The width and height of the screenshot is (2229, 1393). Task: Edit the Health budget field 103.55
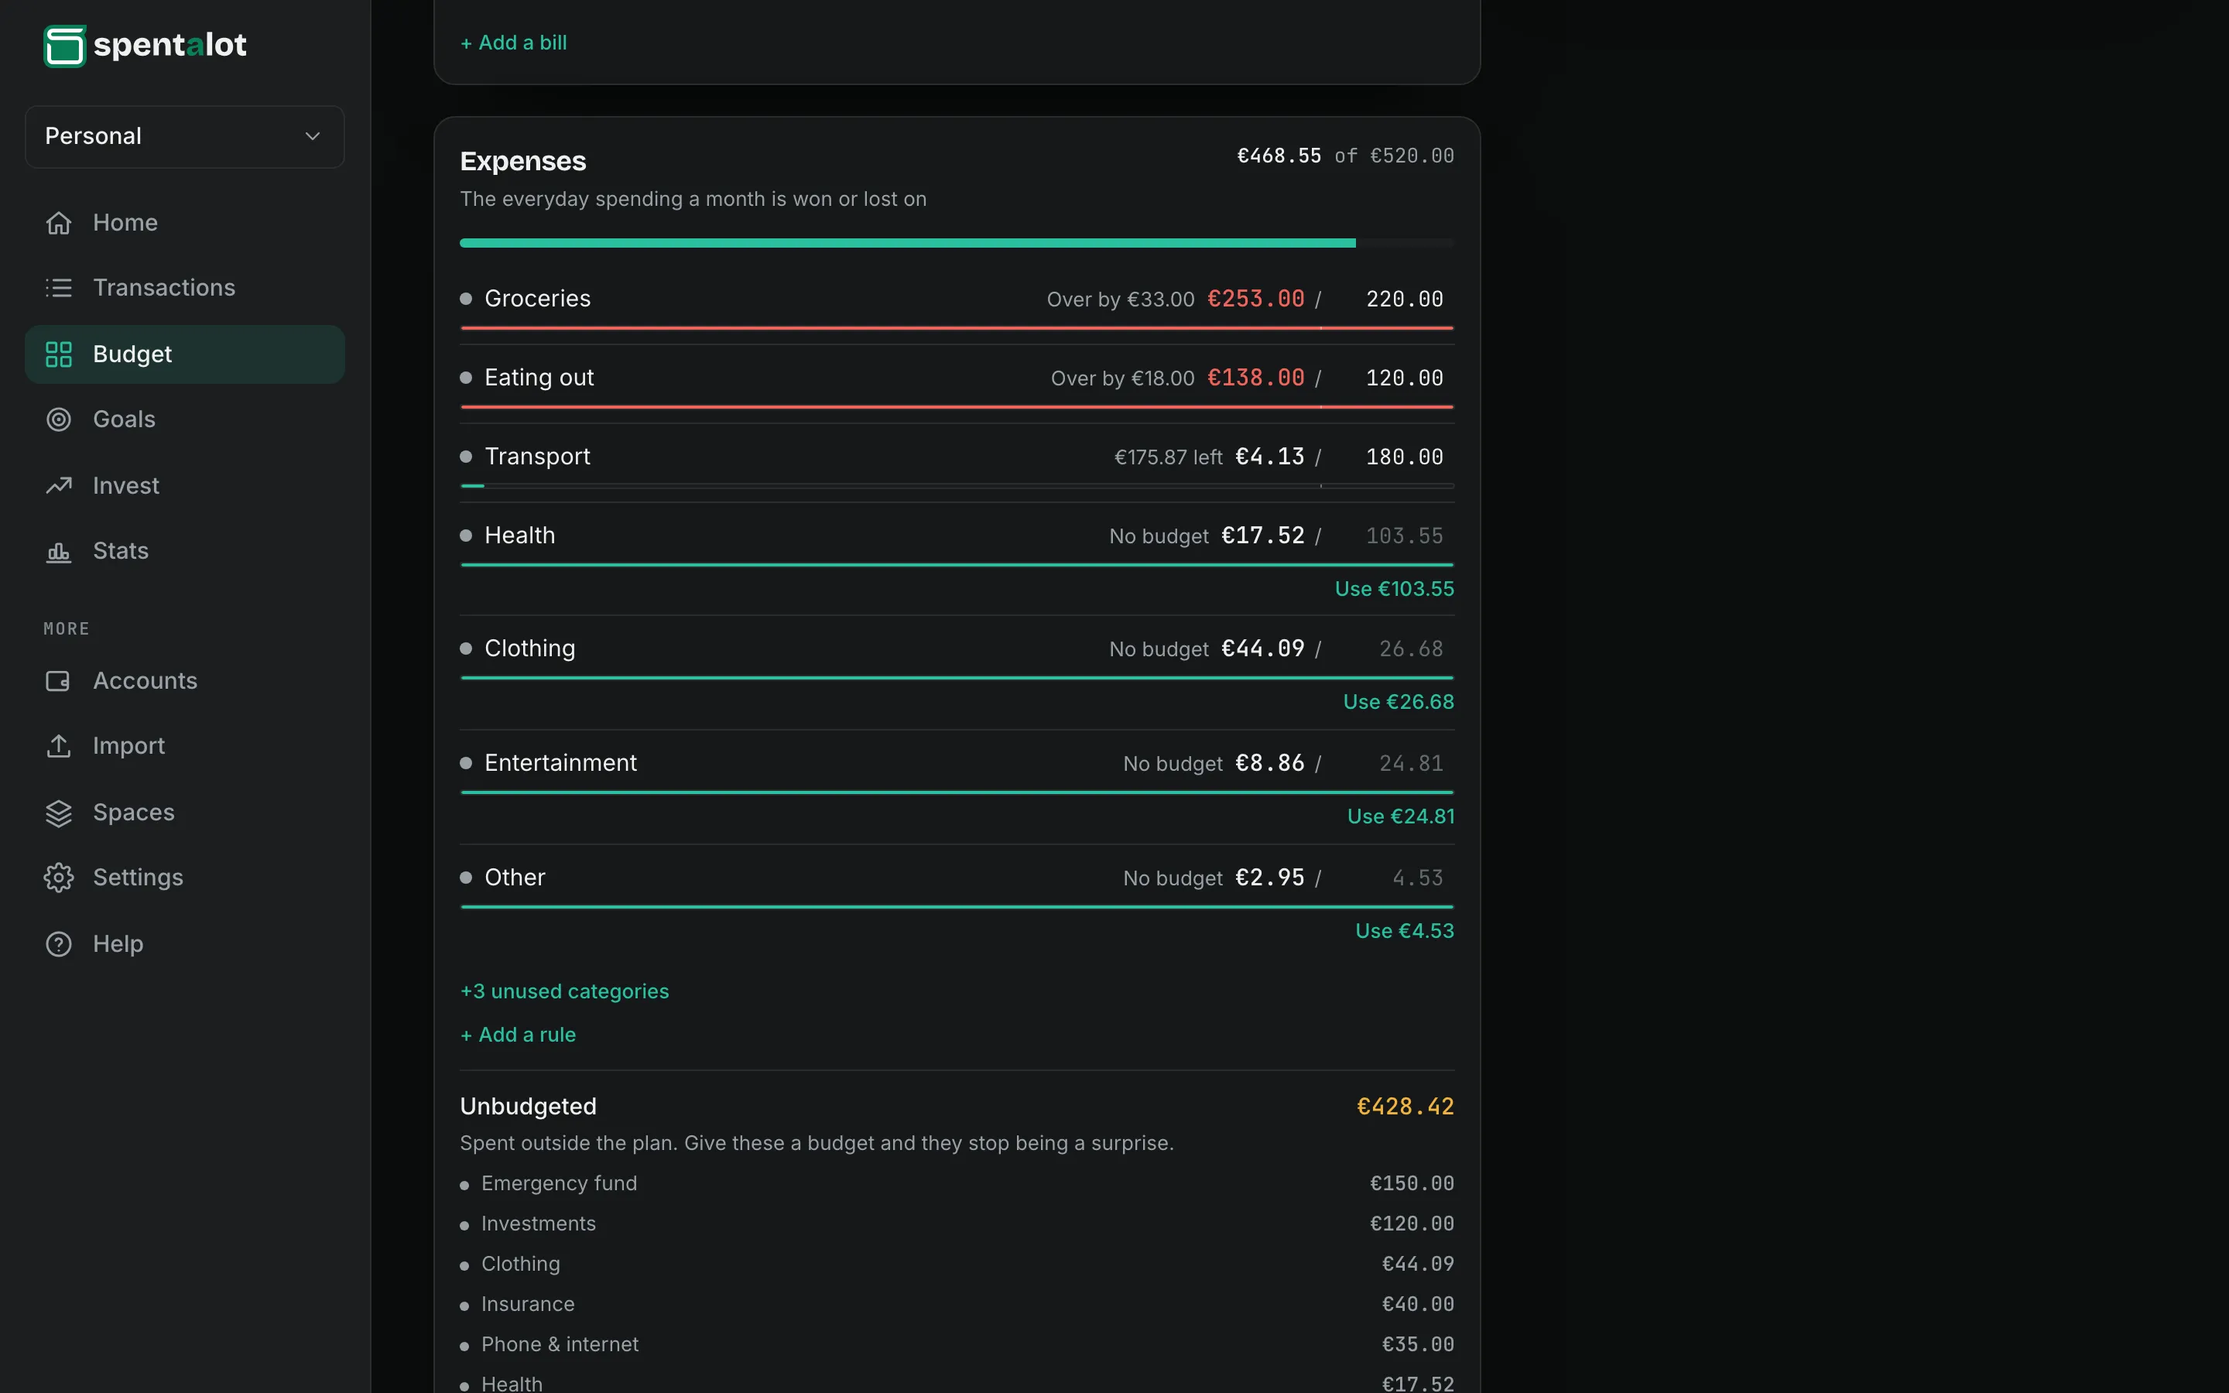coord(1391,536)
